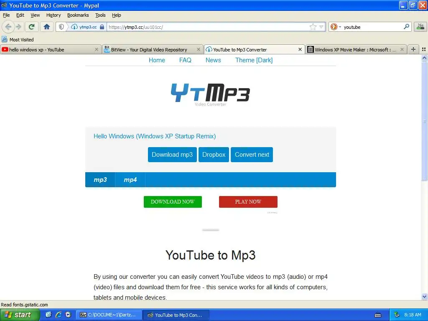Save to Dropbox button

(x=214, y=155)
